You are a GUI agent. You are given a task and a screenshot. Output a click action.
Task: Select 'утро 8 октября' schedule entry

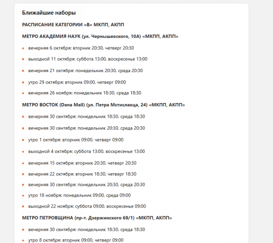click(x=76, y=240)
